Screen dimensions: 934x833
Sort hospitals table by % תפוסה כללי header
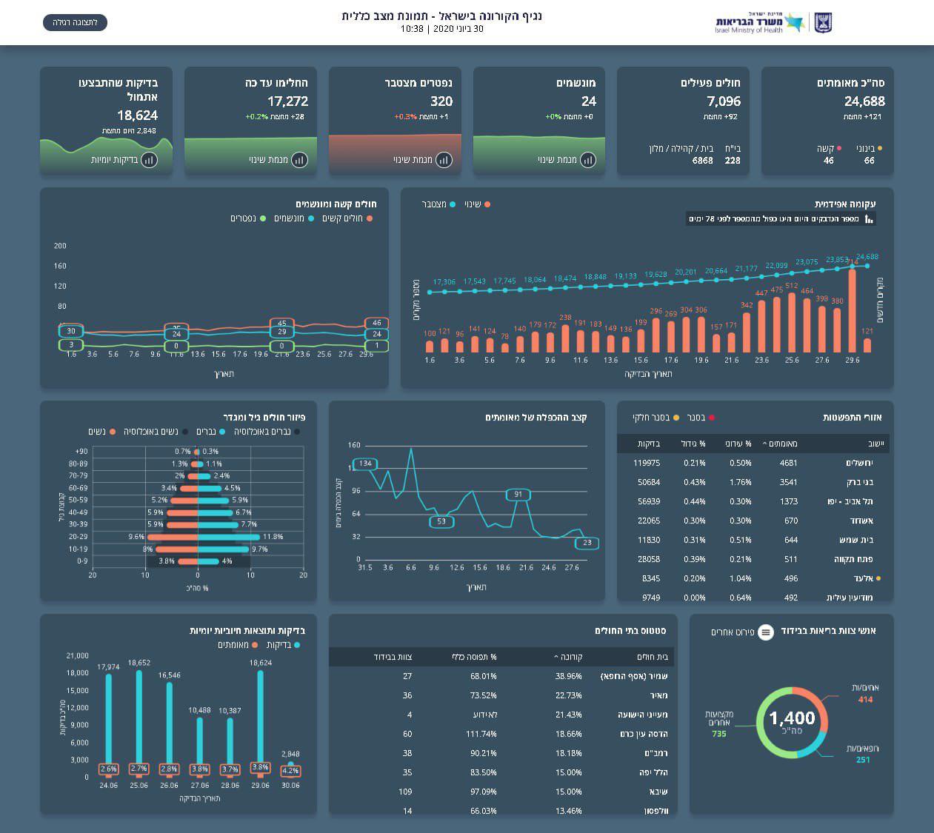(474, 657)
